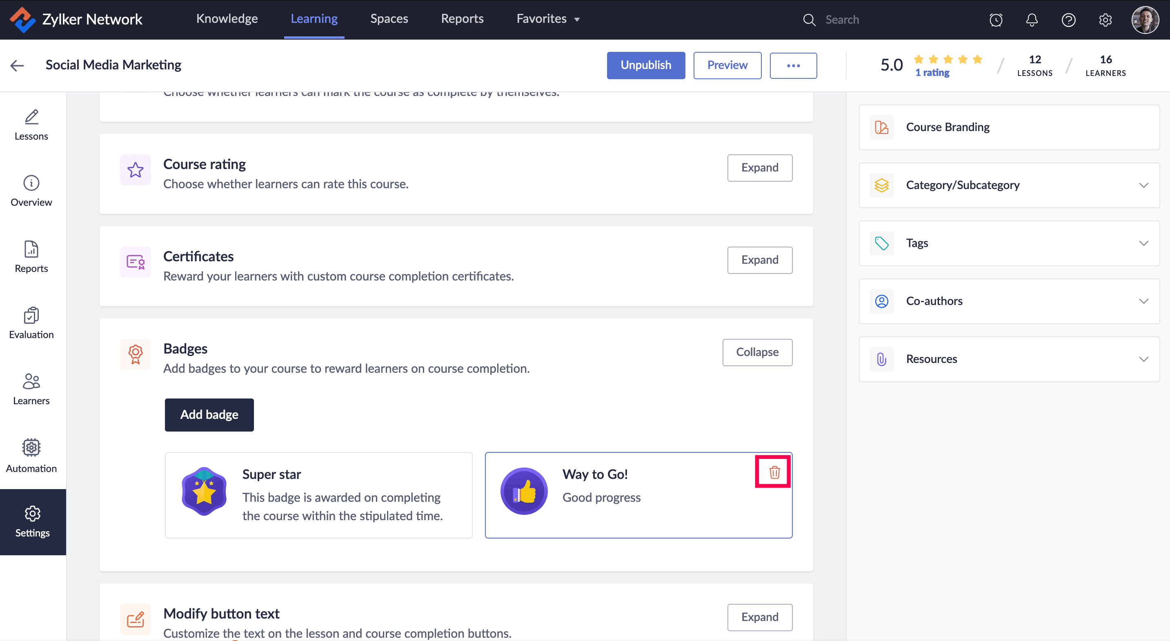Expand the Co-authors panel
1170x641 pixels.
(x=1143, y=301)
